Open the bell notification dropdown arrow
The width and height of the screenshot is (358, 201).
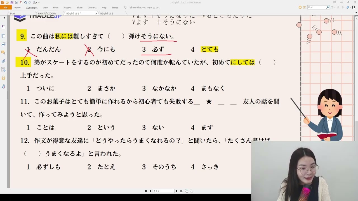[350, 7]
